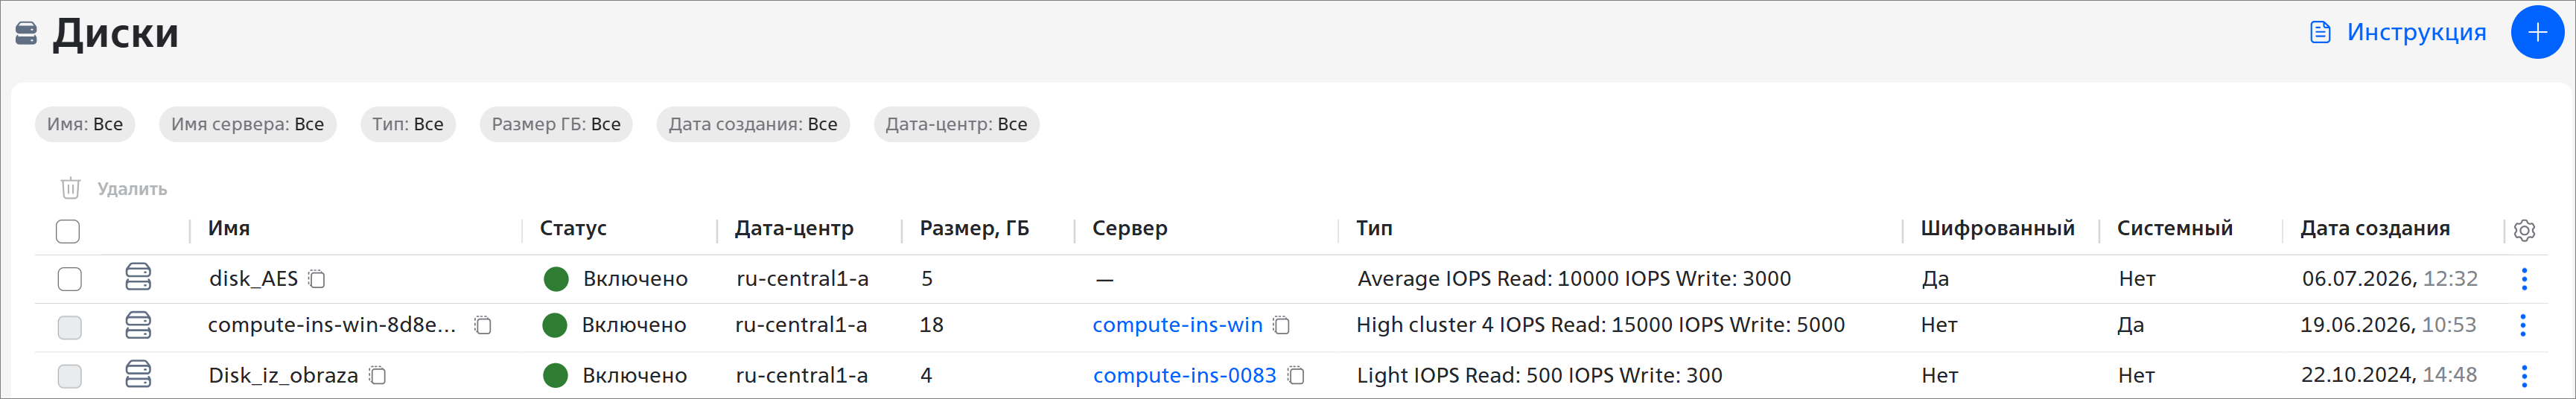The width and height of the screenshot is (2576, 399).
Task: Sort by Дата создания column header
Action: click(x=2374, y=229)
